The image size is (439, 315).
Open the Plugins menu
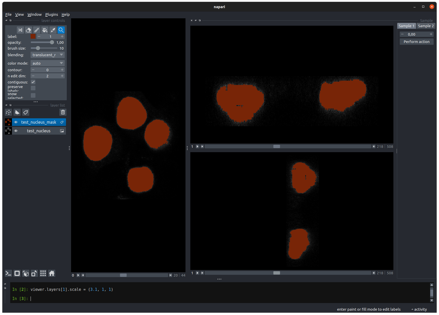pos(51,15)
